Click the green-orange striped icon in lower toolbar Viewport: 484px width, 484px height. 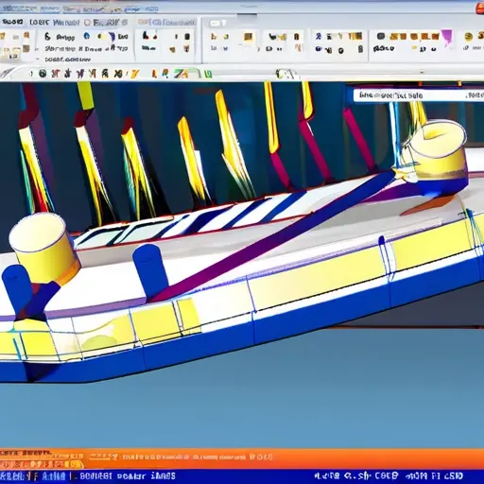coord(181,74)
